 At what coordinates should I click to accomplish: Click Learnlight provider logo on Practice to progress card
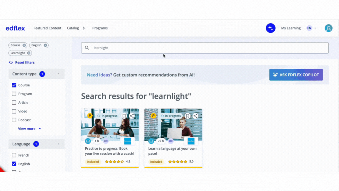(x=127, y=141)
